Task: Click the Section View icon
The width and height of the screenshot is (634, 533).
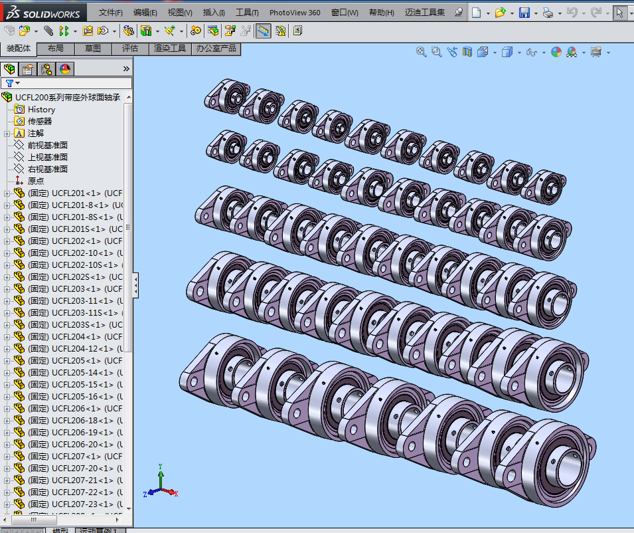Action: coord(467,52)
